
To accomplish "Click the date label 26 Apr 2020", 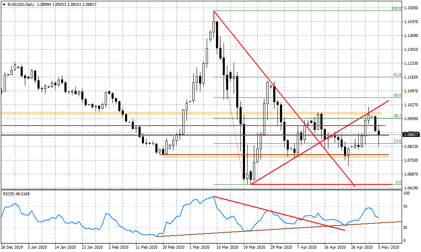I will 362,247.
